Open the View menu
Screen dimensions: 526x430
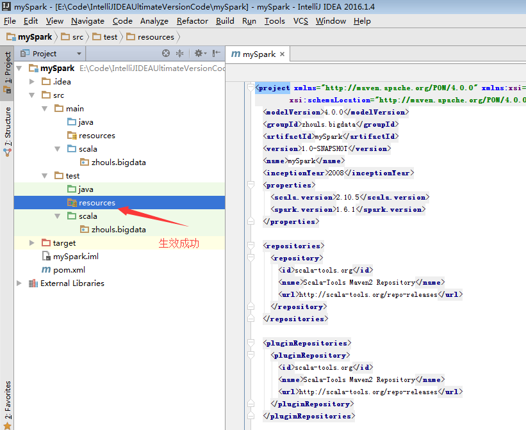54,21
